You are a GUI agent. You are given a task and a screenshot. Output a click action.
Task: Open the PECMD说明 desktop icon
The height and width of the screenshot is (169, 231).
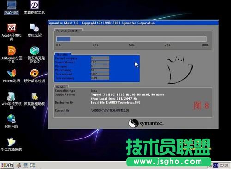click(x=12, y=76)
